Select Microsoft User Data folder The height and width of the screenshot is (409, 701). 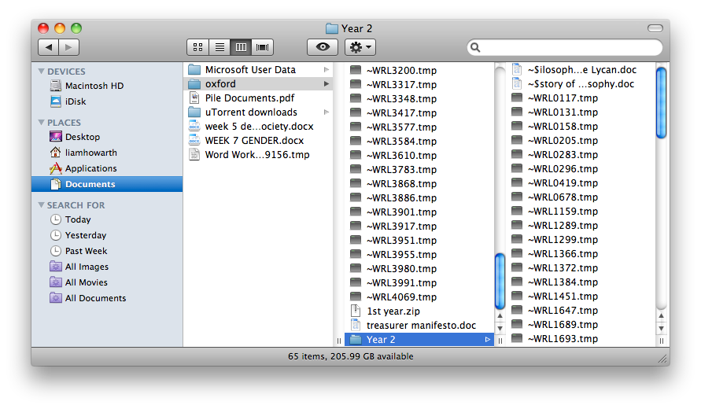click(258, 70)
